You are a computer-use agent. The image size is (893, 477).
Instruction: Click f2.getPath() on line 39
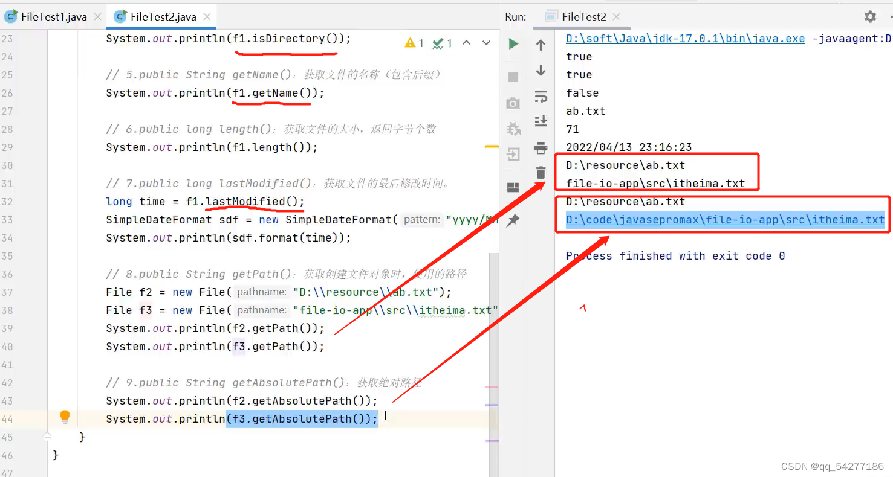click(272, 328)
